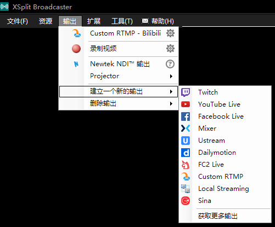Click the Mixer logo icon
This screenshot has height=227, width=275.
click(186, 129)
